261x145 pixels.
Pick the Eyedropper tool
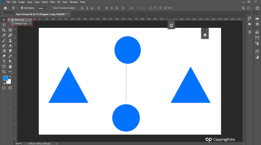click(x=4, y=35)
